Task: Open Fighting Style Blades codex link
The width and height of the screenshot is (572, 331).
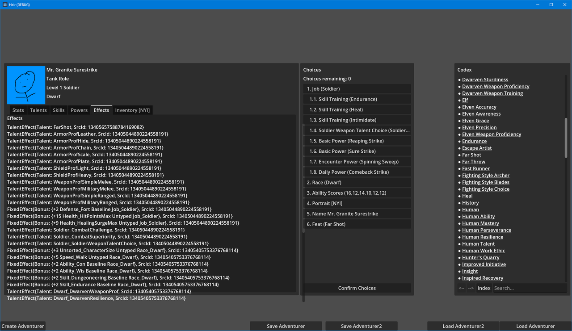Action: pyautogui.click(x=486, y=182)
